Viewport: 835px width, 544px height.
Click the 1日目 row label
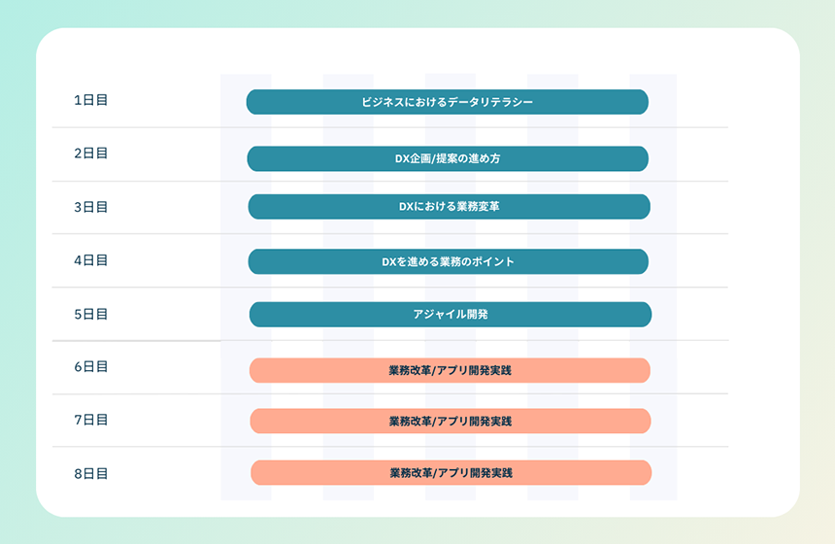(x=90, y=100)
